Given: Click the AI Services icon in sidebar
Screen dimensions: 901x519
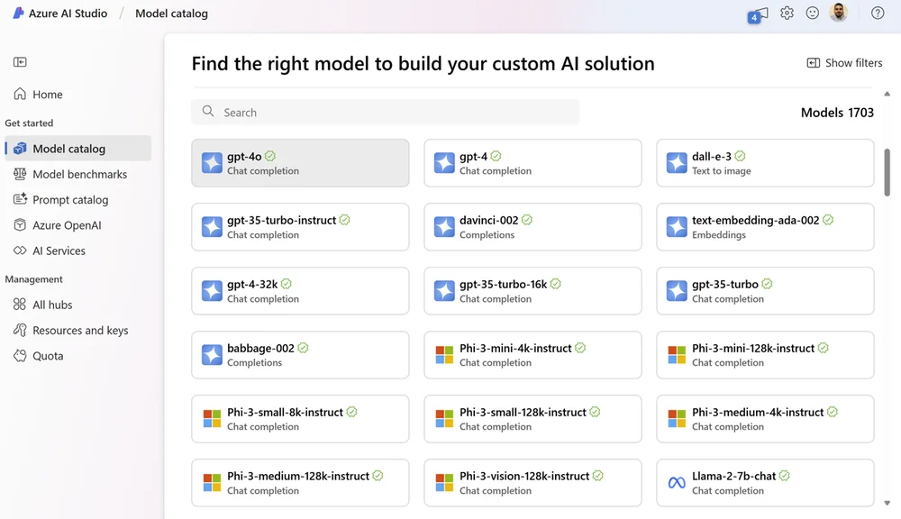Looking at the screenshot, I should [x=20, y=250].
